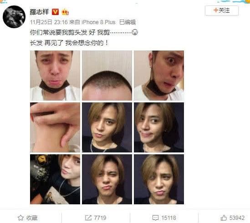Open the 收藏 favorites label
Screen dimensions: 250x223
[32, 218]
